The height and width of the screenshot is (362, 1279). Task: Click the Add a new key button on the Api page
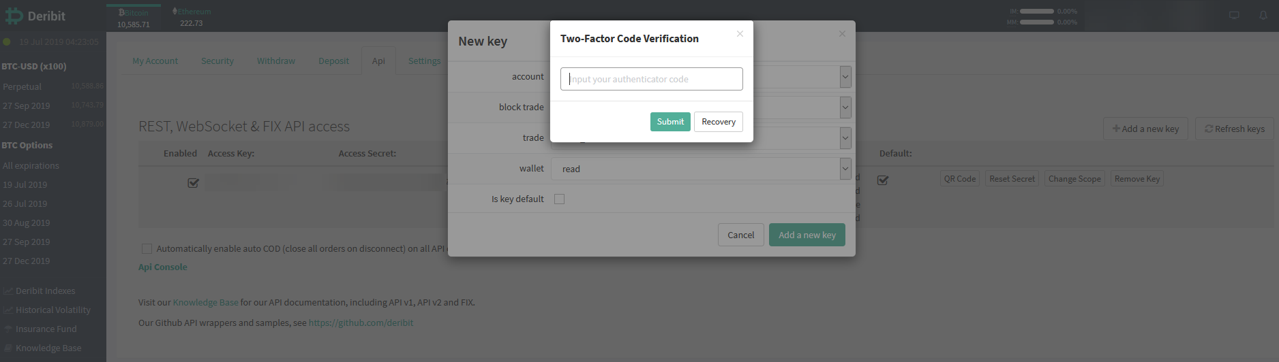click(x=1145, y=129)
